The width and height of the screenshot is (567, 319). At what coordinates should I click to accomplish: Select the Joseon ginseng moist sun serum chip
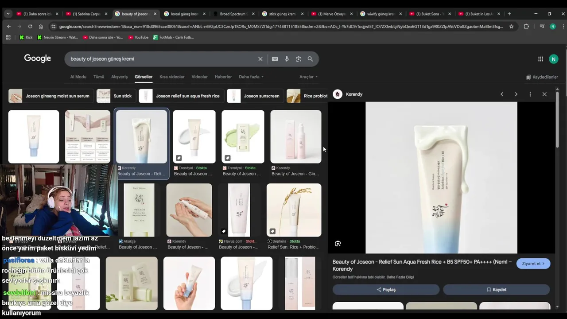click(x=50, y=96)
